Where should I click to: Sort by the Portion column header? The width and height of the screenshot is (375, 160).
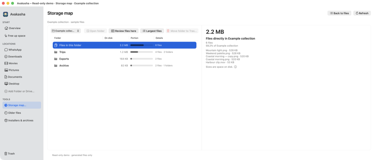[x=135, y=38]
